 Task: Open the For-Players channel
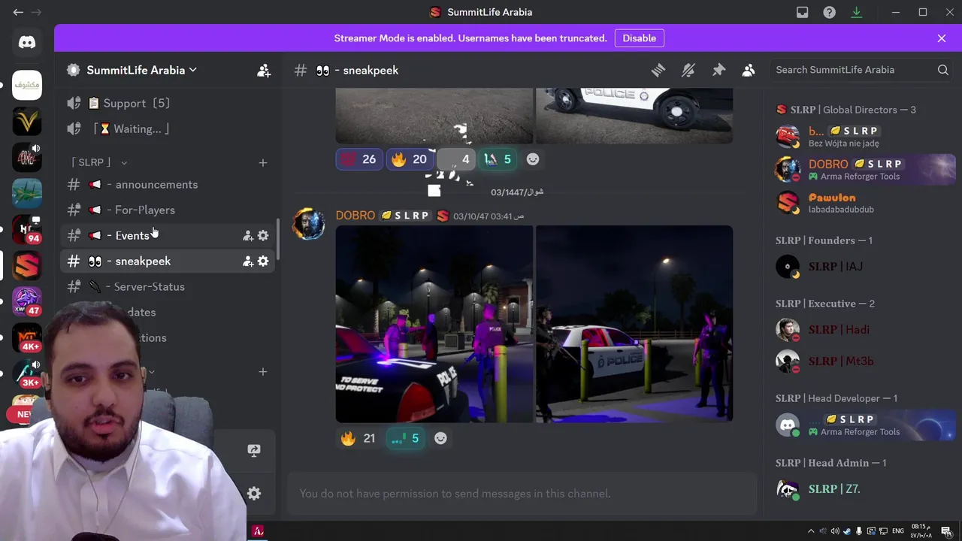pos(168,210)
